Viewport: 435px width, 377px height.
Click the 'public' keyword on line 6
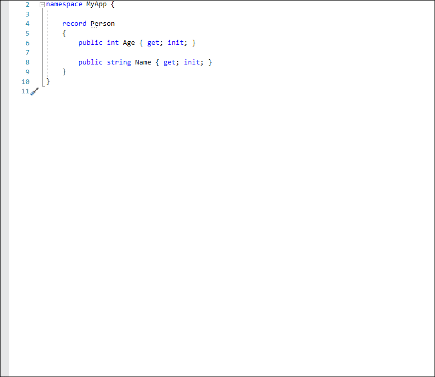90,43
